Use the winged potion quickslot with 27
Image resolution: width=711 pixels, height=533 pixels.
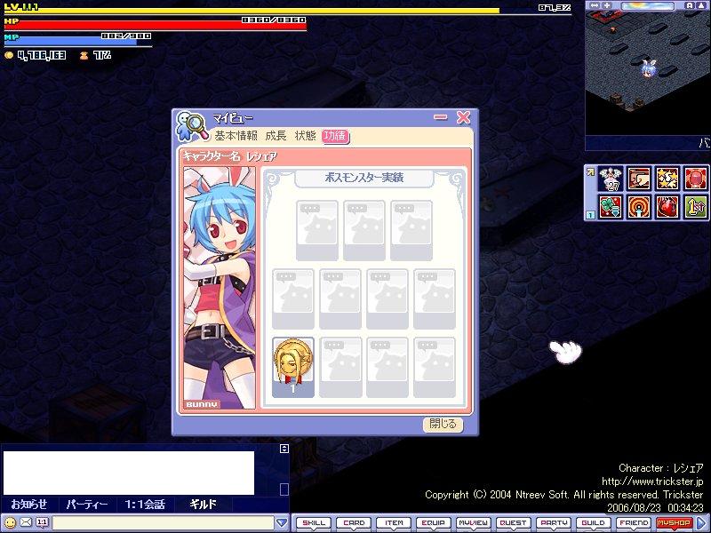(611, 179)
